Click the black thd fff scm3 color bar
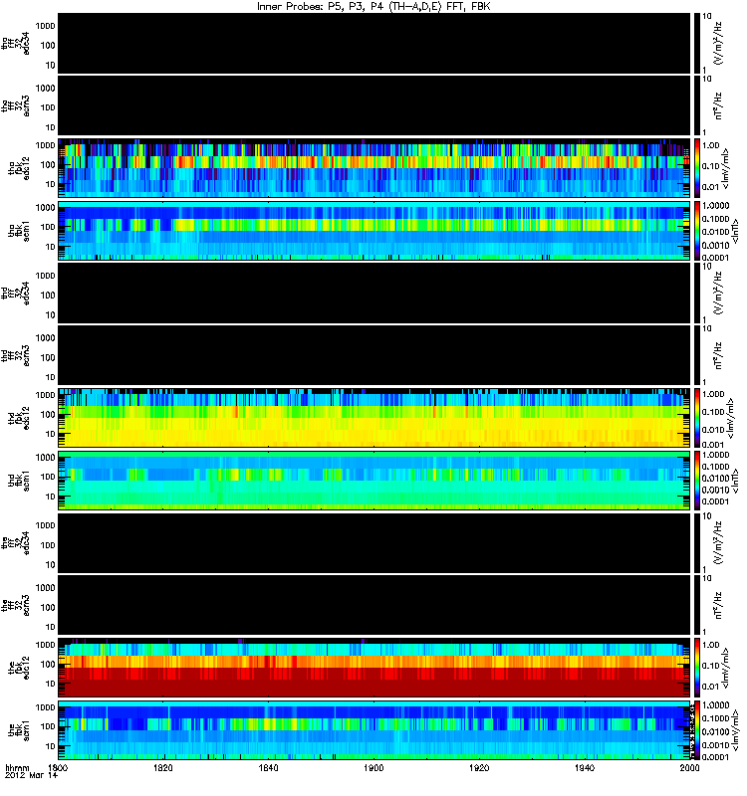 click(x=698, y=355)
